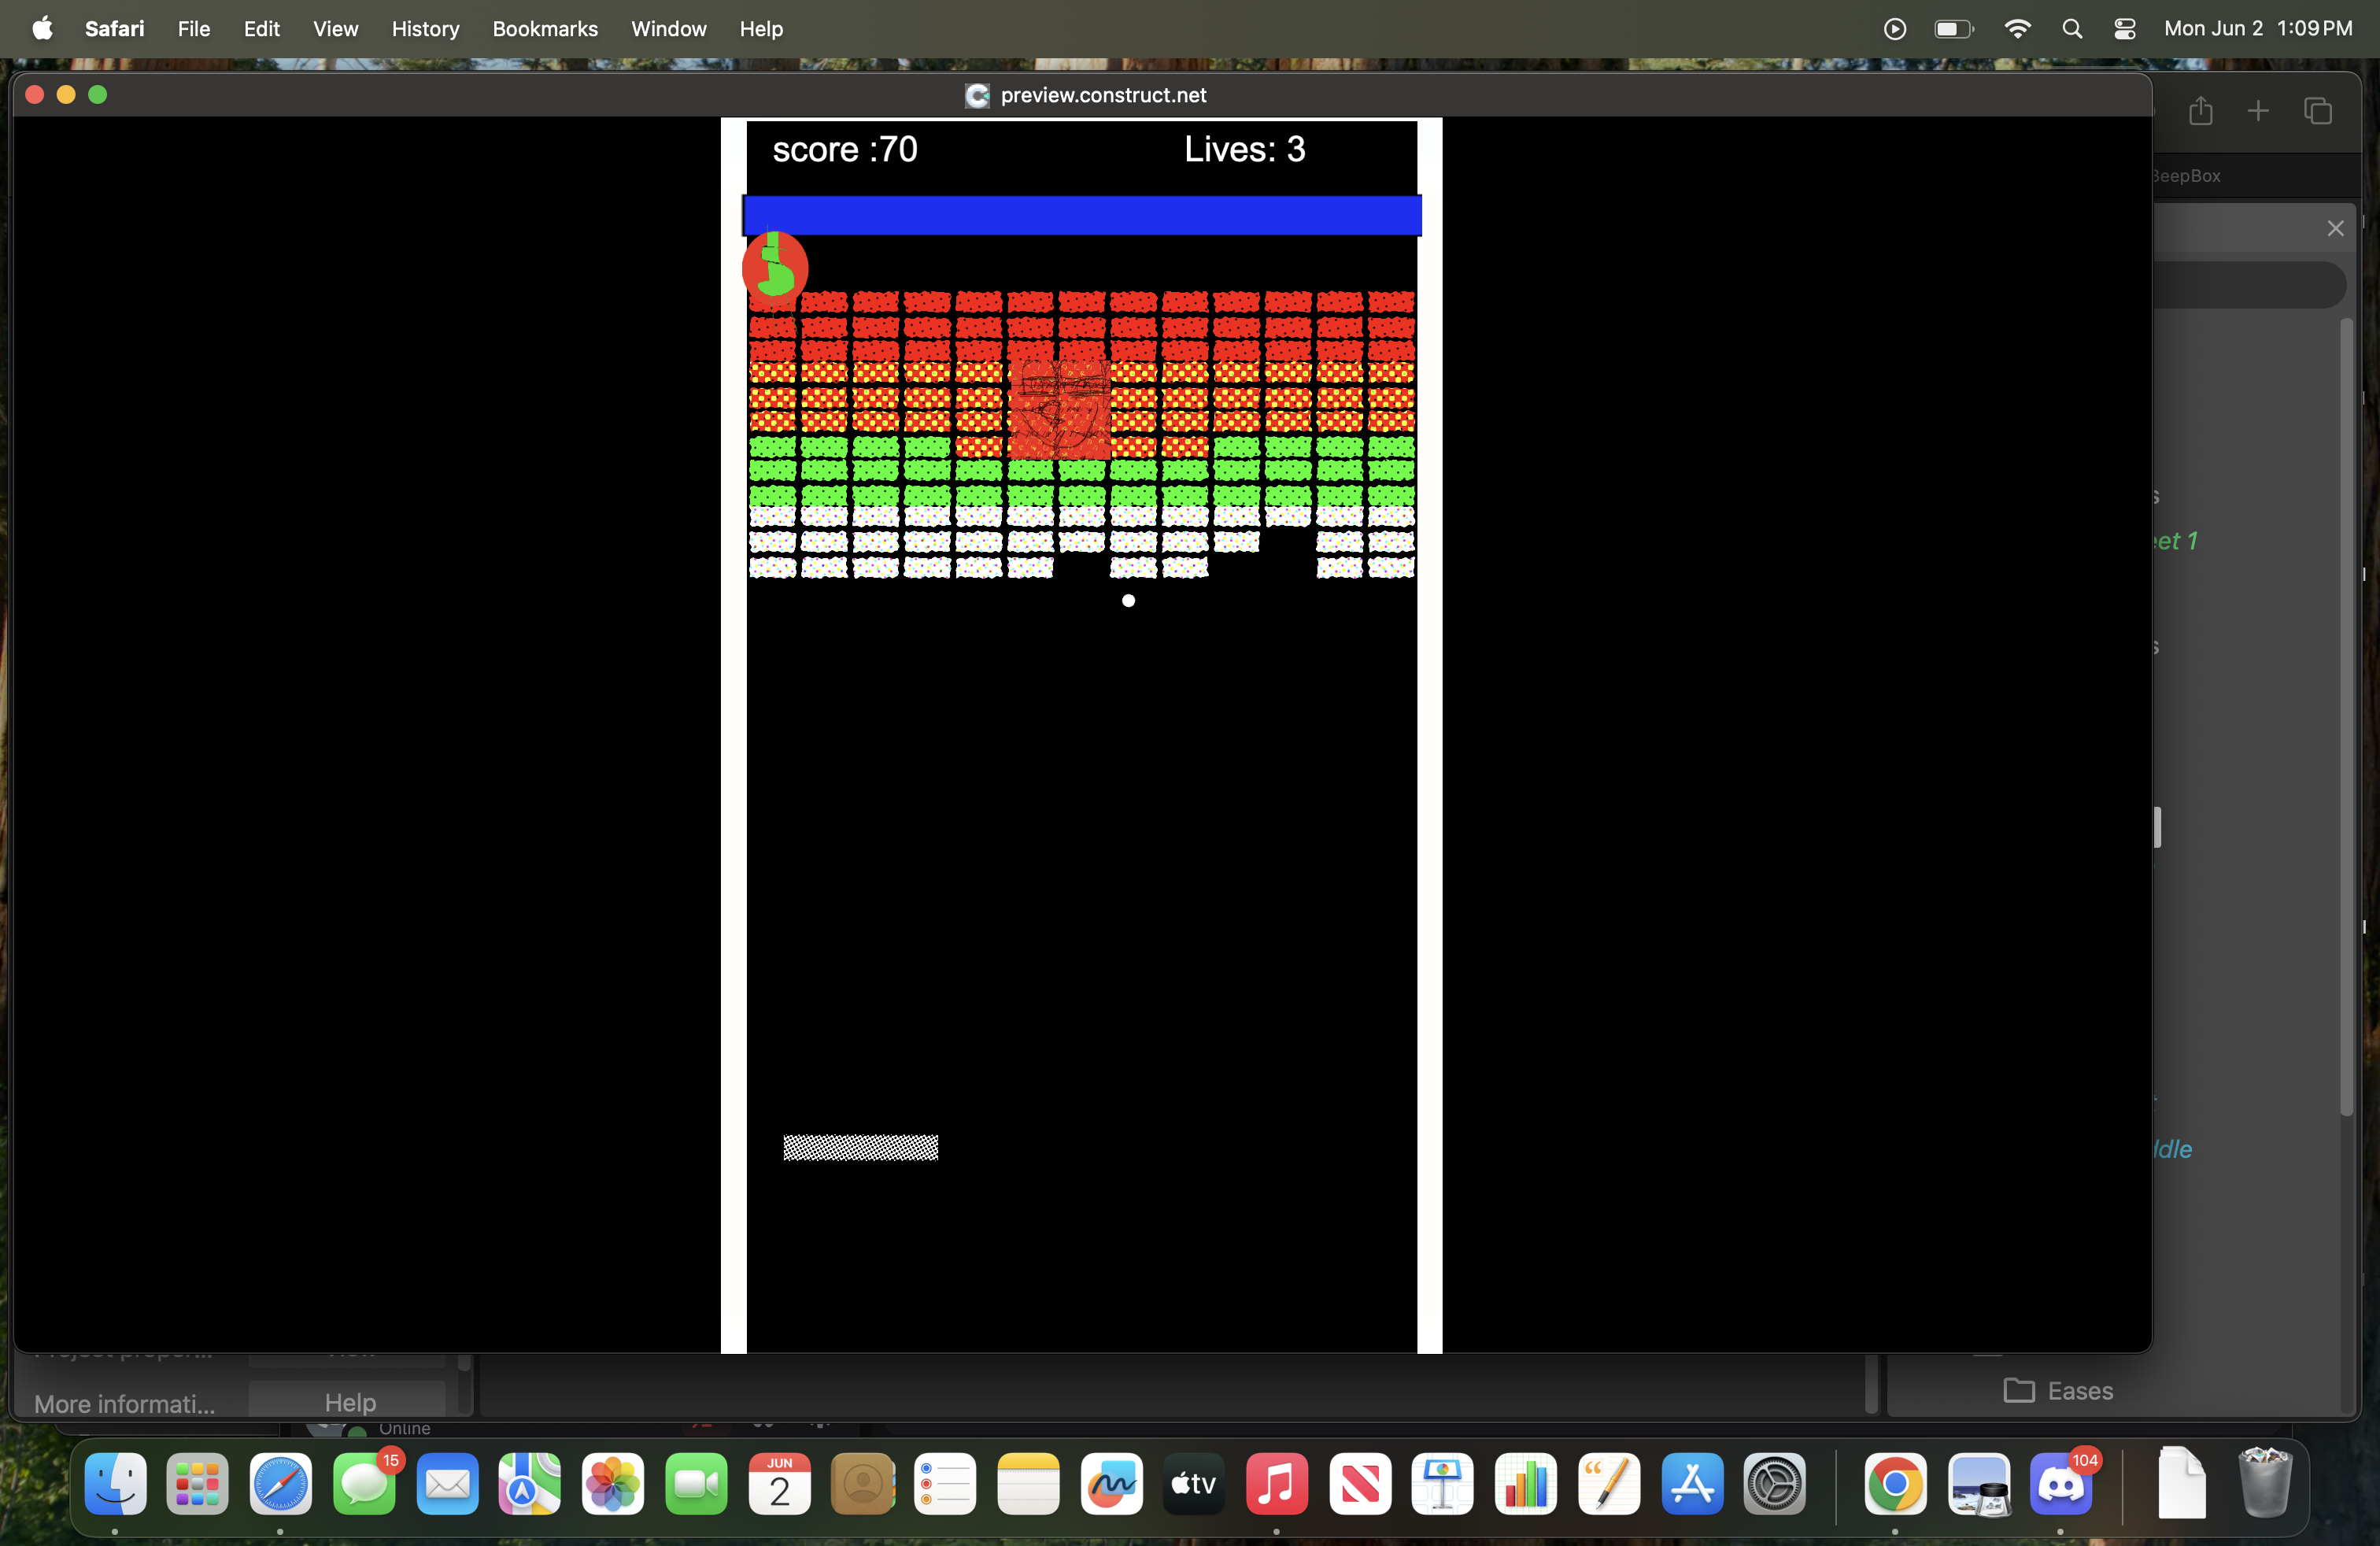Close the side panel with X
The width and height of the screenshot is (2380, 1546).
(x=2335, y=228)
